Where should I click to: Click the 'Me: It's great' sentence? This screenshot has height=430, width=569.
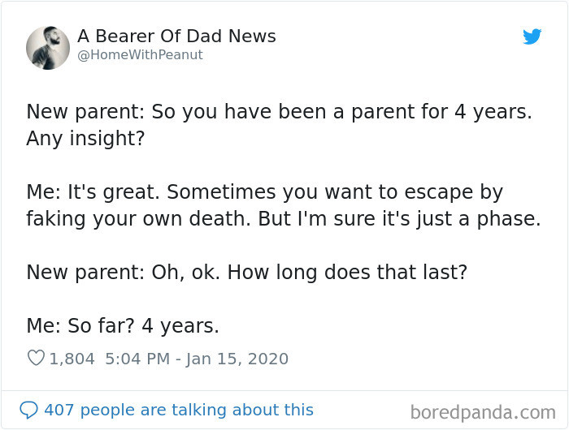click(x=103, y=192)
